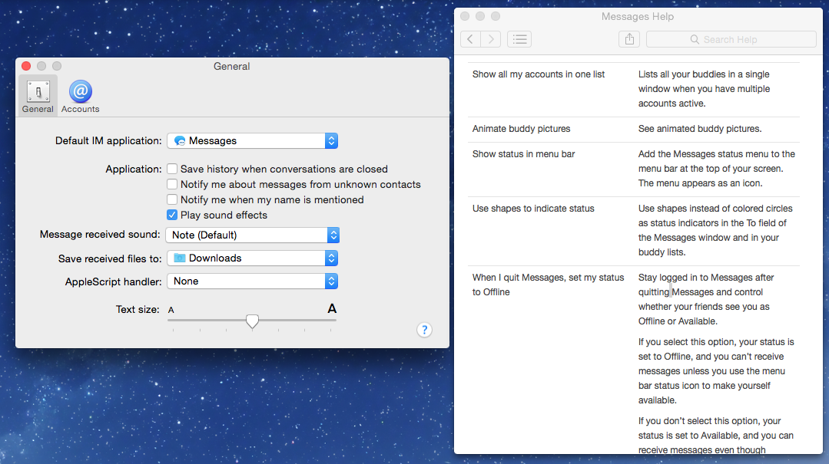Viewport: 829px width, 464px height.
Task: Go back in Messages Help
Action: pos(470,39)
